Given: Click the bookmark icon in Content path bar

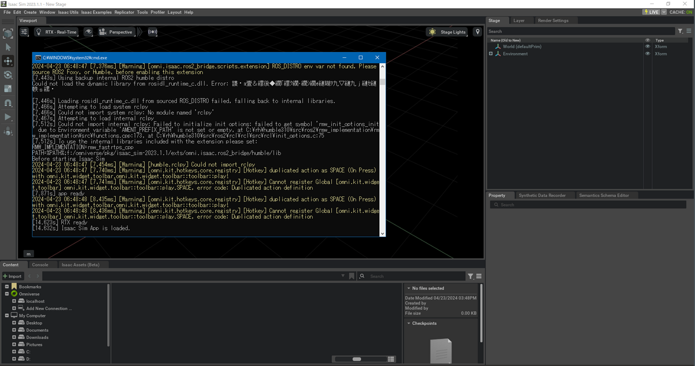Looking at the screenshot, I should [352, 276].
